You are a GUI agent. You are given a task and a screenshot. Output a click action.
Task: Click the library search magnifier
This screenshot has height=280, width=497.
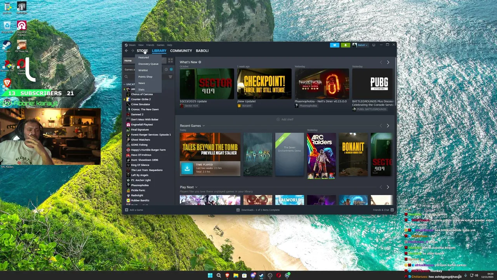pyautogui.click(x=126, y=77)
